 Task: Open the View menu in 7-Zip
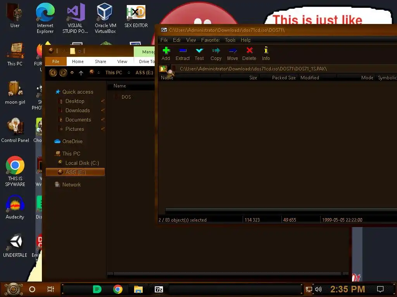[x=191, y=40]
